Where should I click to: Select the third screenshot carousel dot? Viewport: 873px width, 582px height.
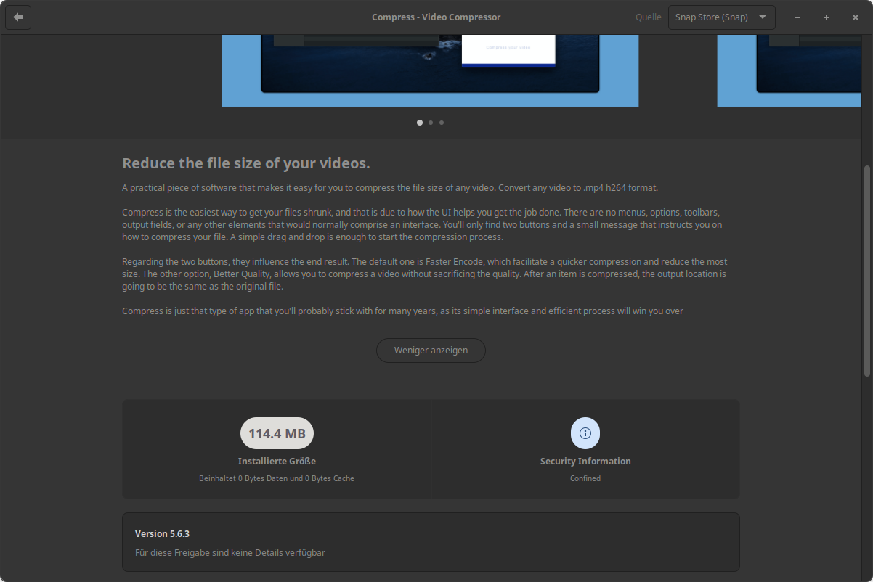[x=442, y=123]
